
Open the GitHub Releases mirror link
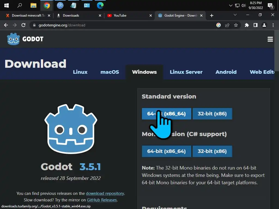[x=102, y=200]
